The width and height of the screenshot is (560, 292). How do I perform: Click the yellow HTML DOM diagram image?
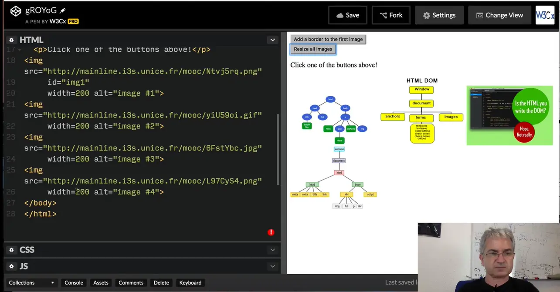point(422,111)
